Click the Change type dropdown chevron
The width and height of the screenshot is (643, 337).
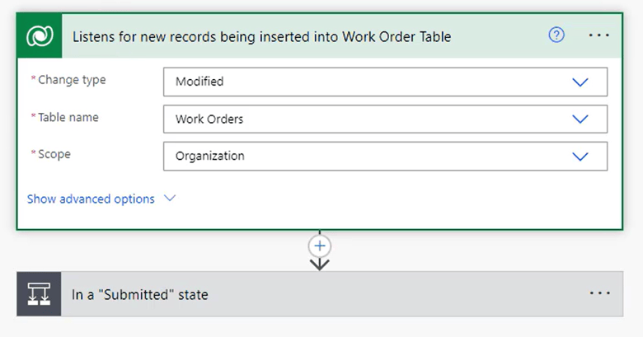point(580,82)
